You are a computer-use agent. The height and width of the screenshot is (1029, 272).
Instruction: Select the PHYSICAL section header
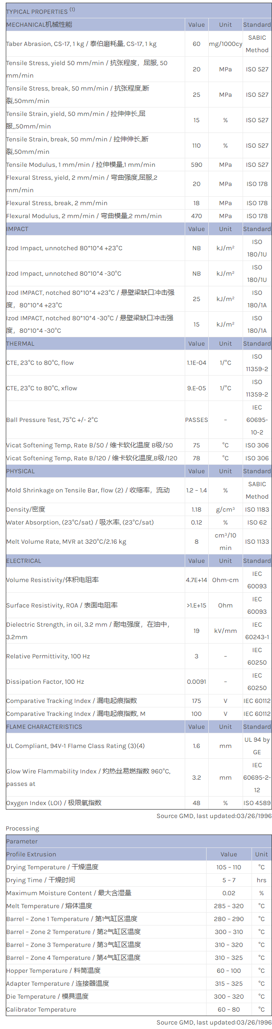20,471
